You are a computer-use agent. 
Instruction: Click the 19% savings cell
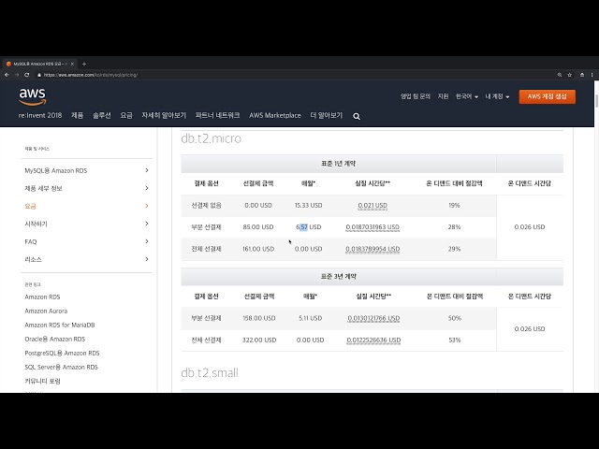click(454, 206)
